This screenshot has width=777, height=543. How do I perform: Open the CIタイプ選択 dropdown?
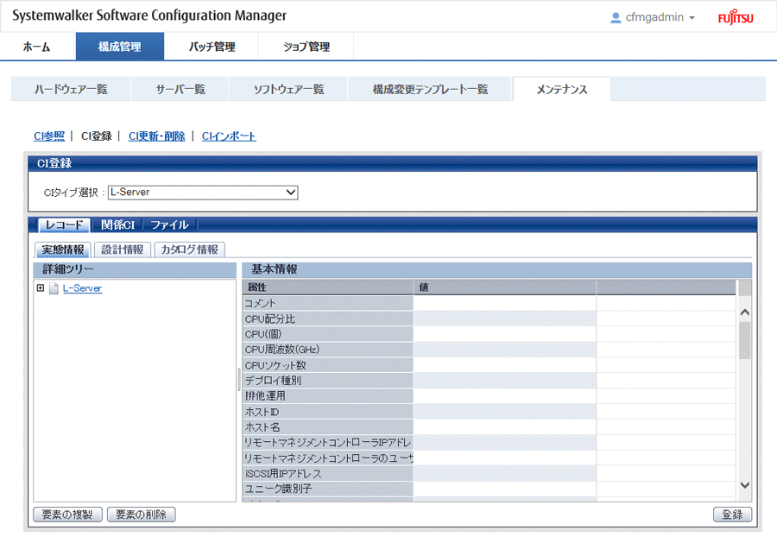(x=203, y=193)
